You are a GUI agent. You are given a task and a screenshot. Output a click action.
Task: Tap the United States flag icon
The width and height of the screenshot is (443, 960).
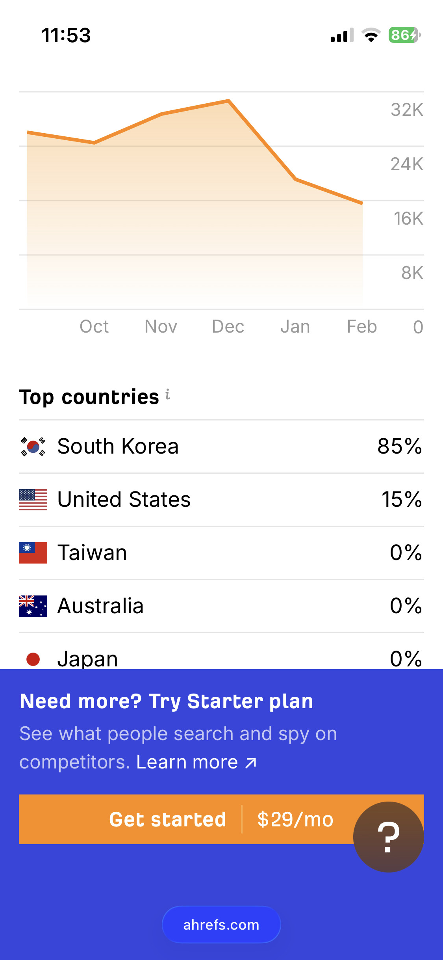(x=33, y=500)
